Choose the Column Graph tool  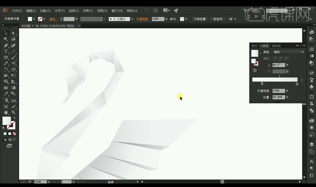13,100
